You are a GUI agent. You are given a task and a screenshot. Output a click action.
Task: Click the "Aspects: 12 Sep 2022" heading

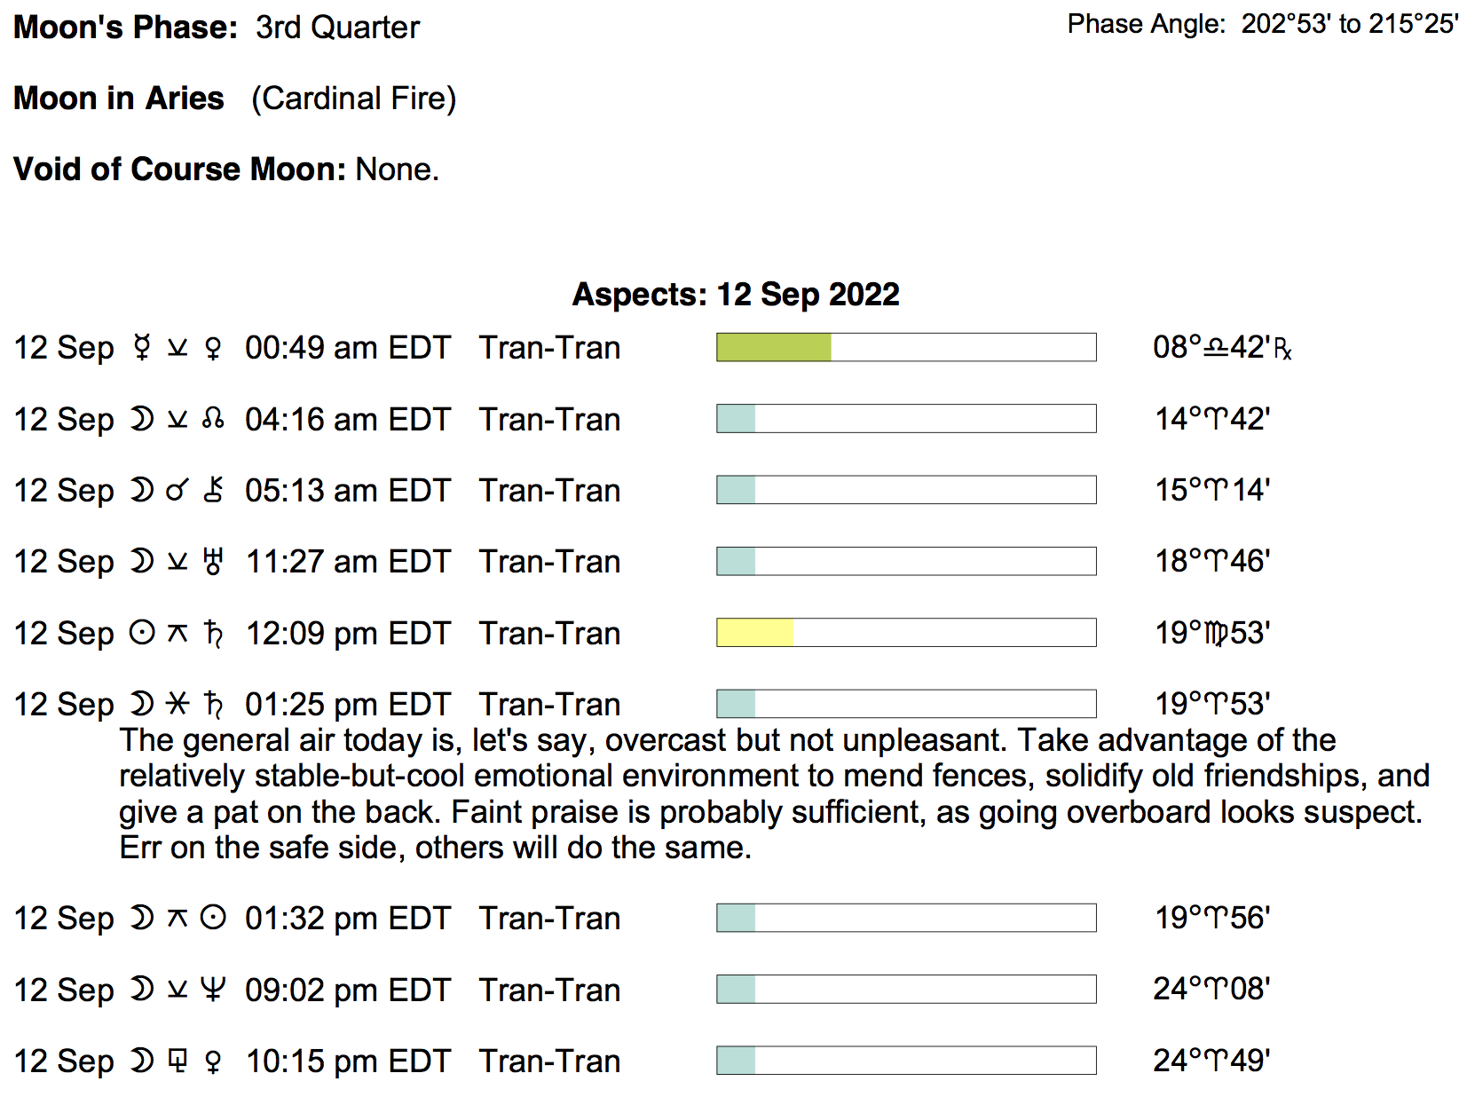click(736, 294)
